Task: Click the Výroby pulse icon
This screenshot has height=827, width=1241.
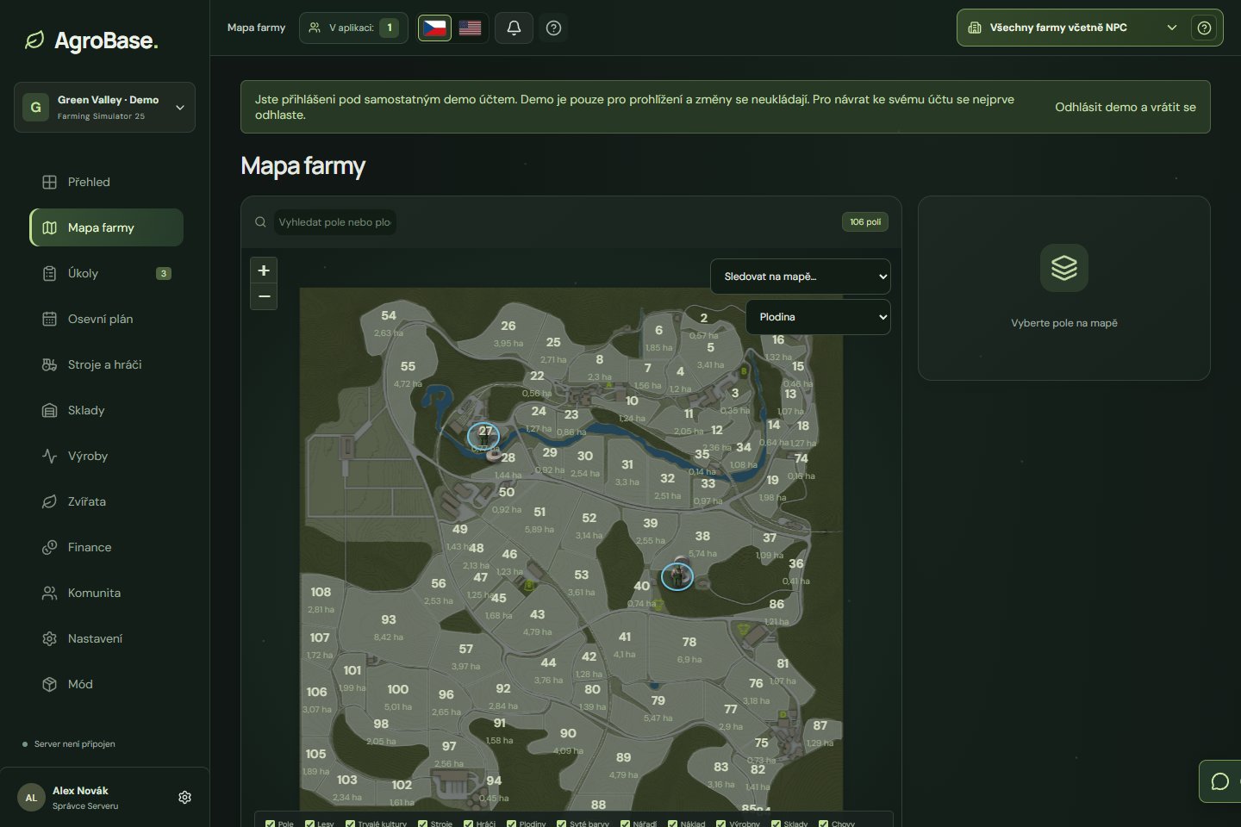Action: 49,456
